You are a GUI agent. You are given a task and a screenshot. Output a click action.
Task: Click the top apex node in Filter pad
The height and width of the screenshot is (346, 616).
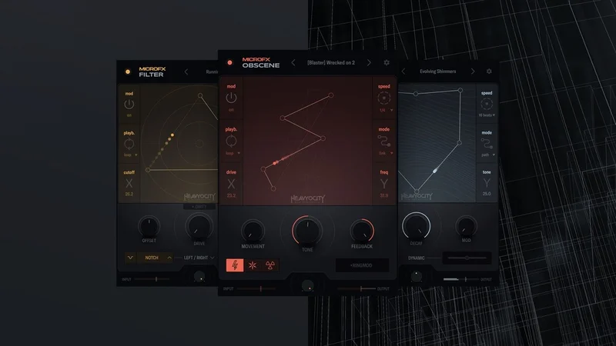(x=200, y=95)
